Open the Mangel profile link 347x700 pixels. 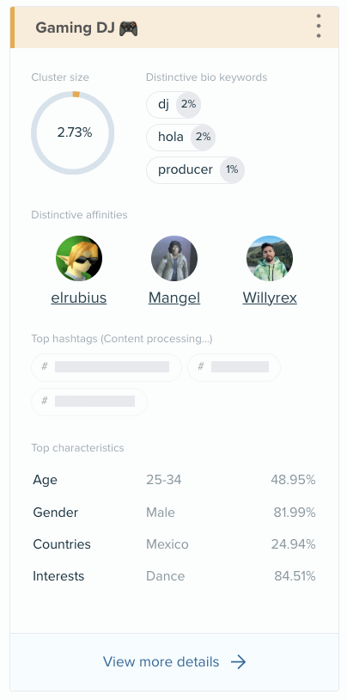(174, 298)
